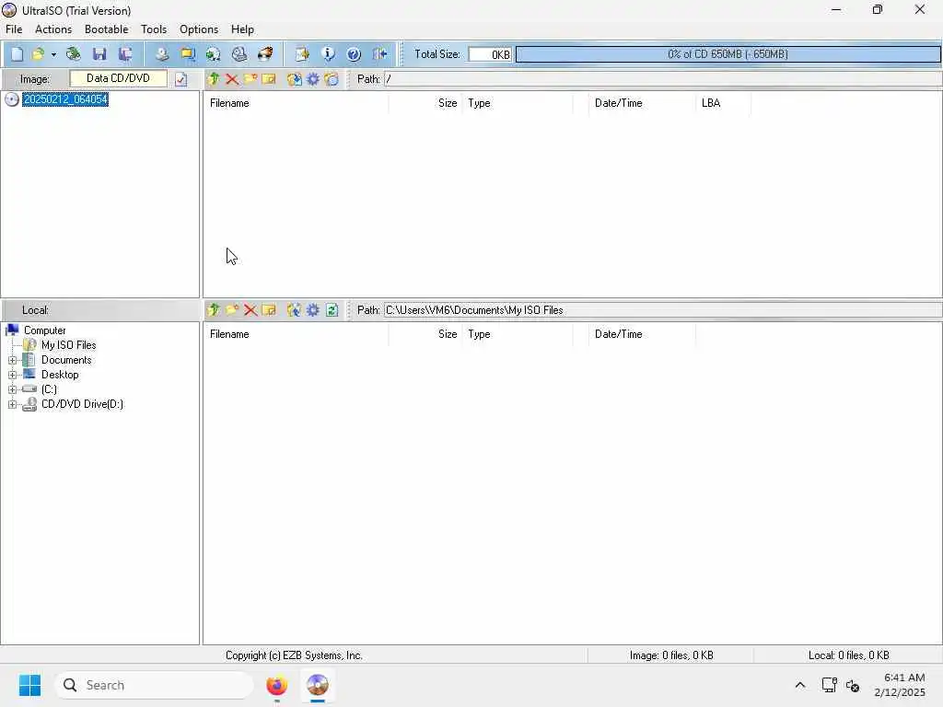Open the Bootable menu
The image size is (943, 707).
(x=107, y=29)
